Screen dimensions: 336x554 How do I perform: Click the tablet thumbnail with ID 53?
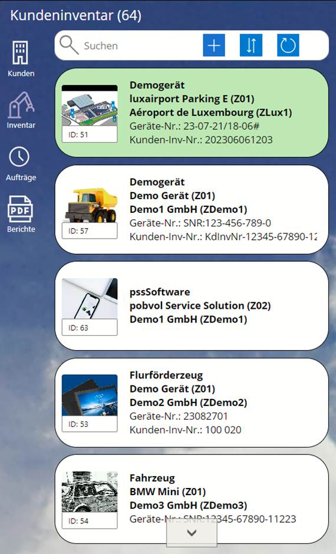click(90, 395)
